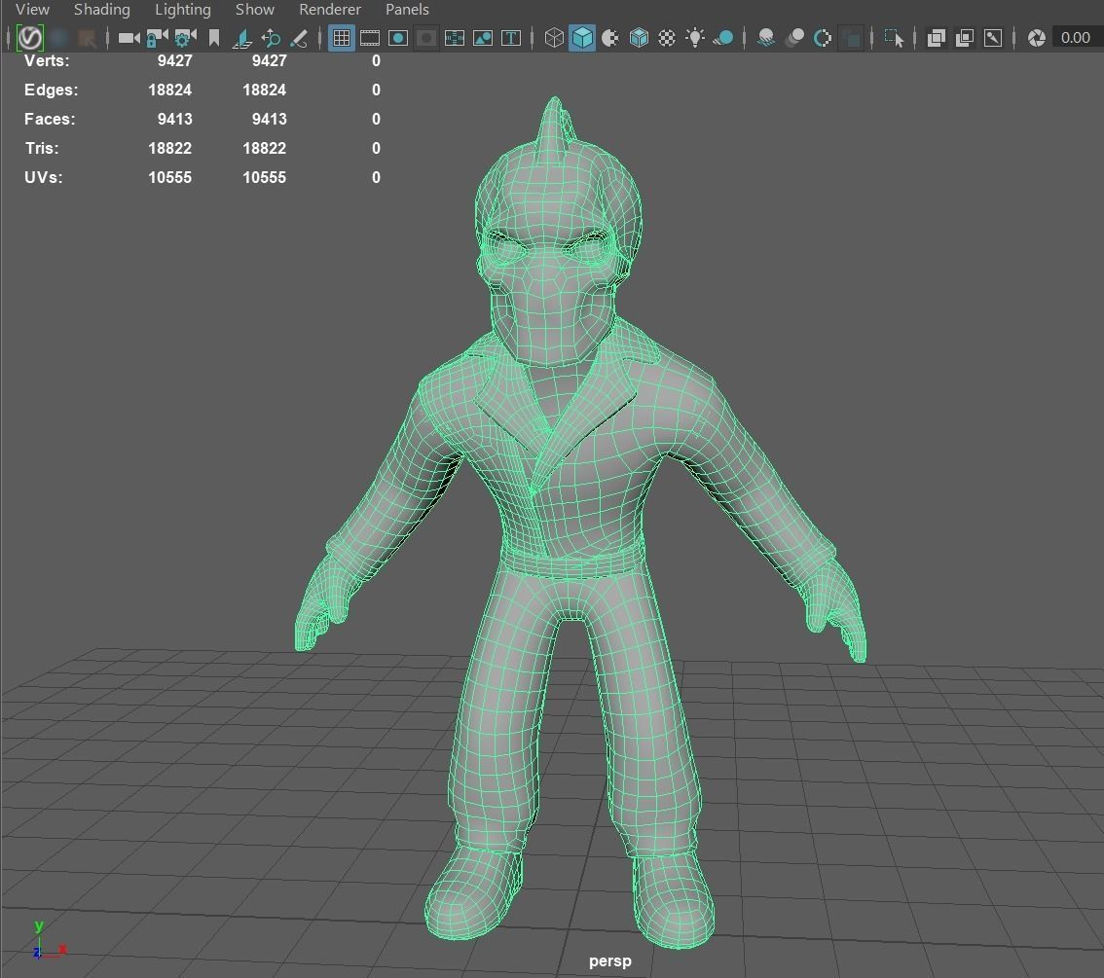The image size is (1104, 978).
Task: Open the Show menu
Action: 254,9
